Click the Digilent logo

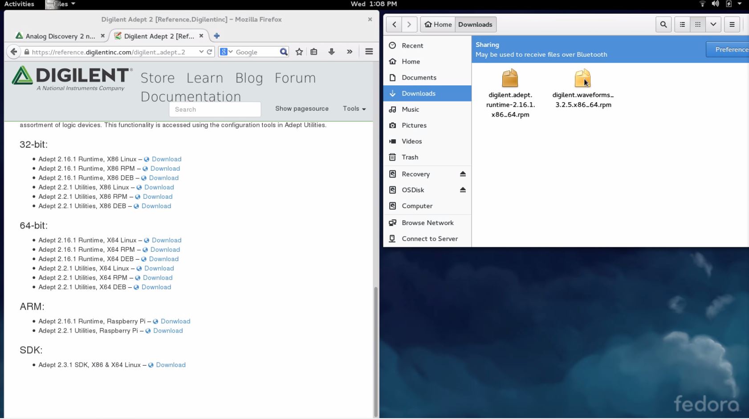72,78
